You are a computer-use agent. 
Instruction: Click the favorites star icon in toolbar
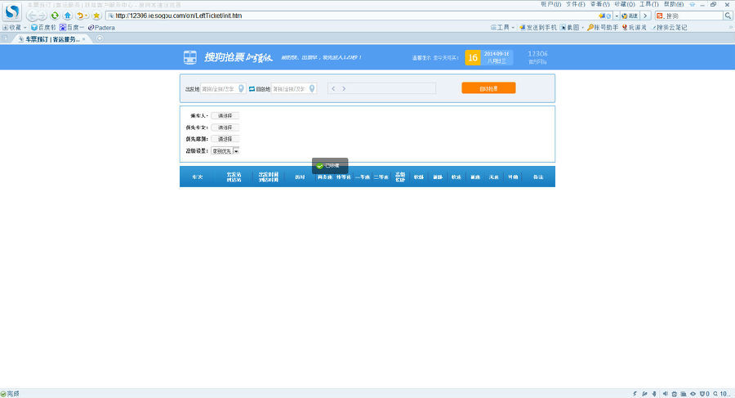pos(96,16)
